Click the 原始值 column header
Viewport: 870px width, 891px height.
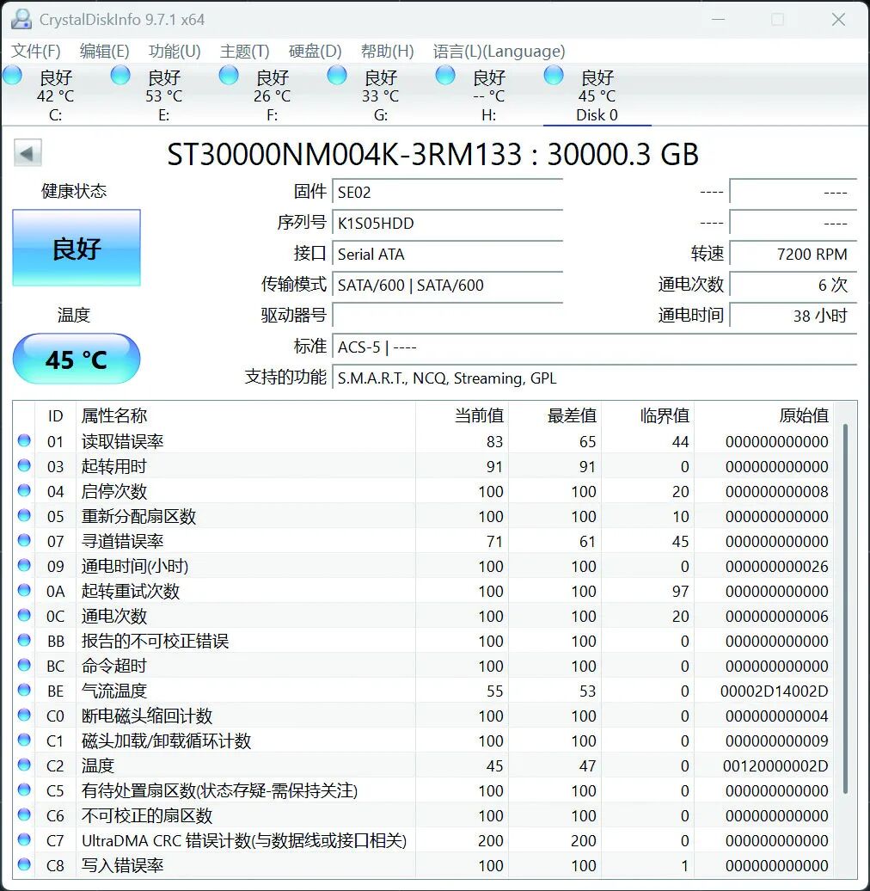coord(763,416)
